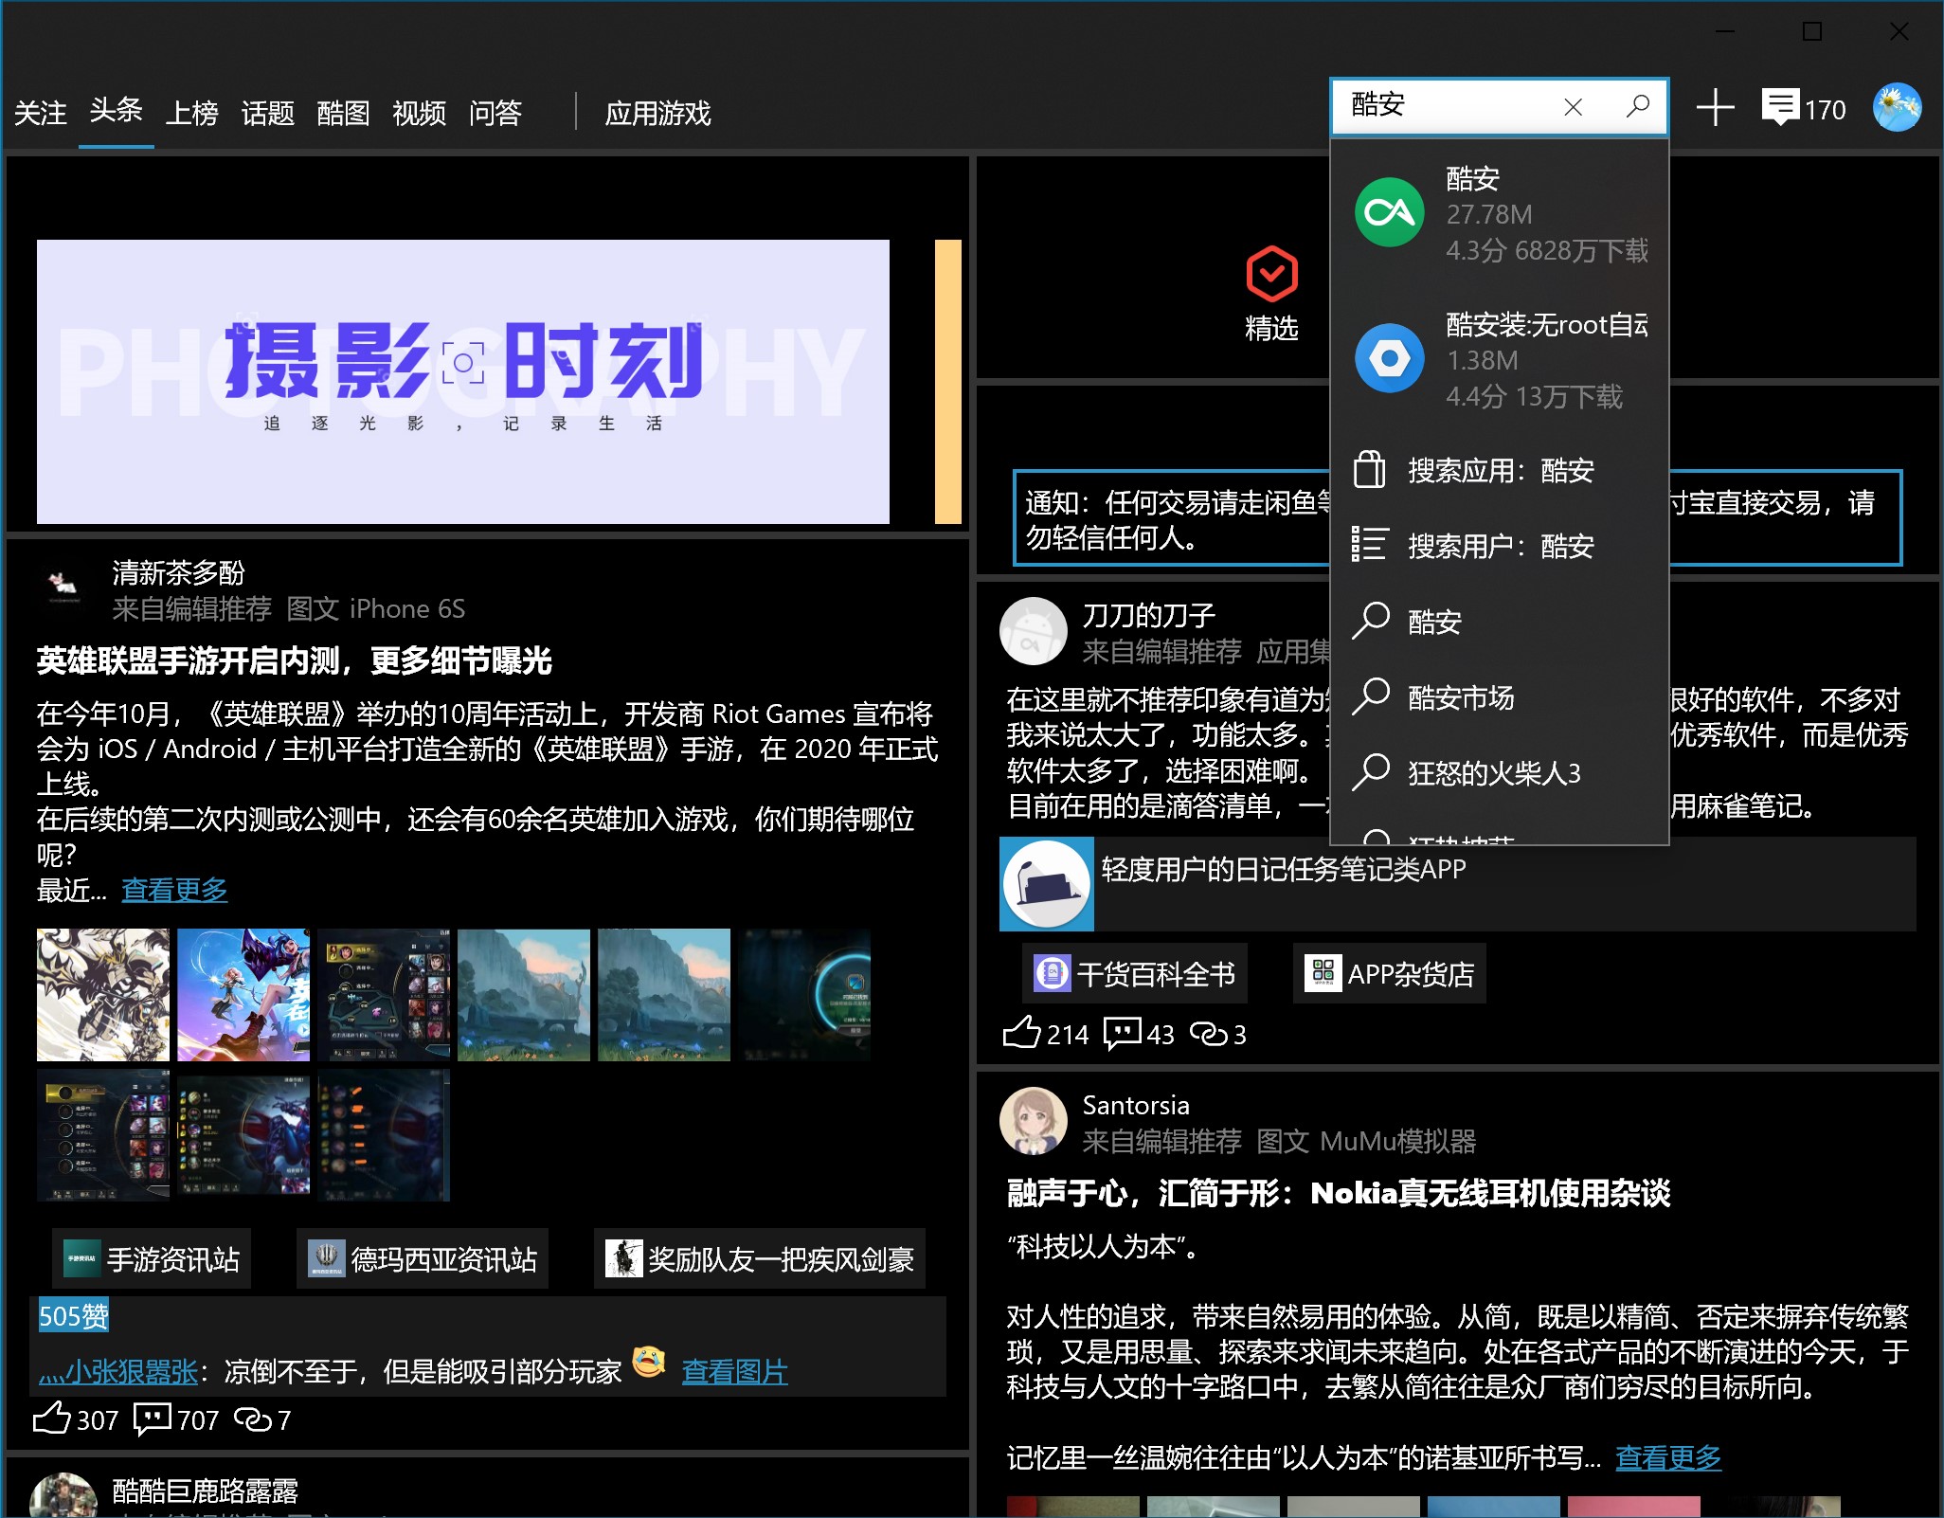Open the 应用游戏 tab
The width and height of the screenshot is (1944, 1518).
click(x=657, y=113)
